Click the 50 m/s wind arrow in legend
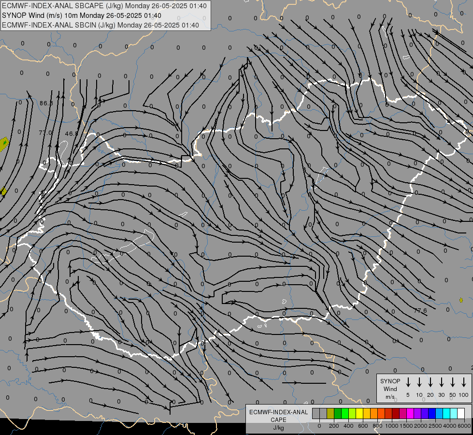 [453, 382]
